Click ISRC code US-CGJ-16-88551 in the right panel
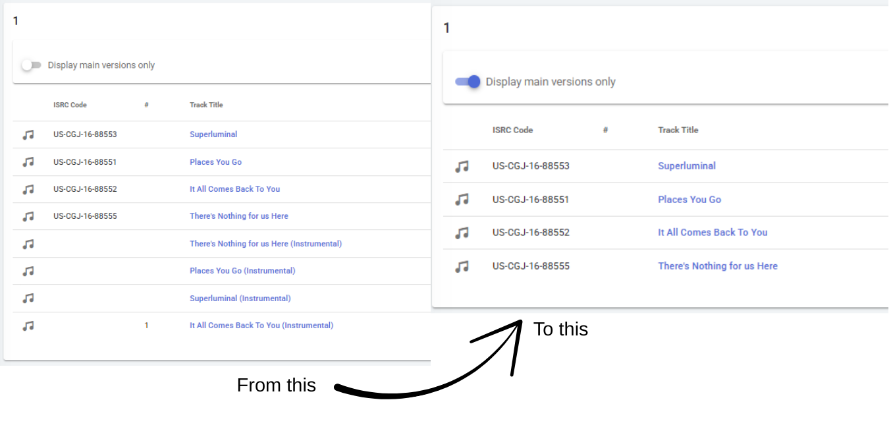889x431 pixels. point(530,200)
